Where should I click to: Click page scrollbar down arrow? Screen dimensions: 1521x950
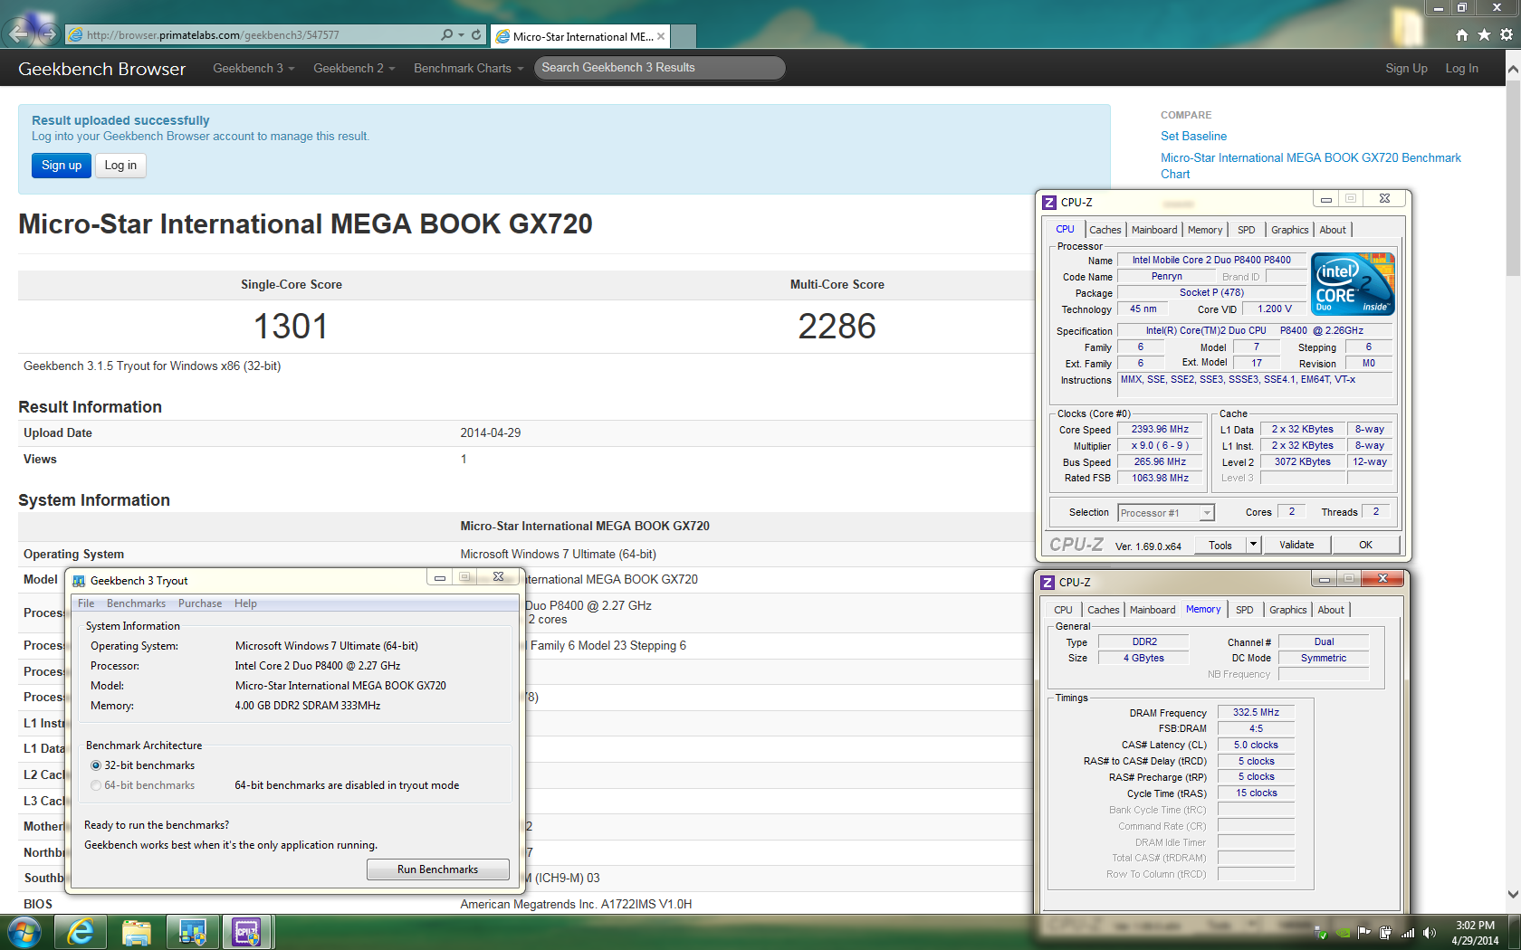(1513, 894)
